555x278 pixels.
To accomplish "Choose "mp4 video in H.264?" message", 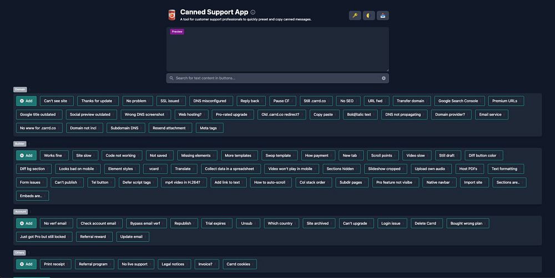I will 184,182.
